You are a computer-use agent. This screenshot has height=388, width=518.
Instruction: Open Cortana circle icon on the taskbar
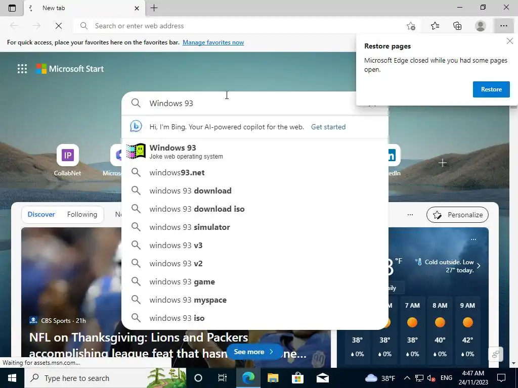point(198,378)
